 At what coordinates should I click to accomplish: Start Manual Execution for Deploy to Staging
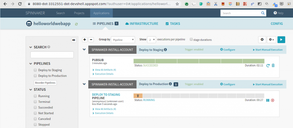point(268,50)
